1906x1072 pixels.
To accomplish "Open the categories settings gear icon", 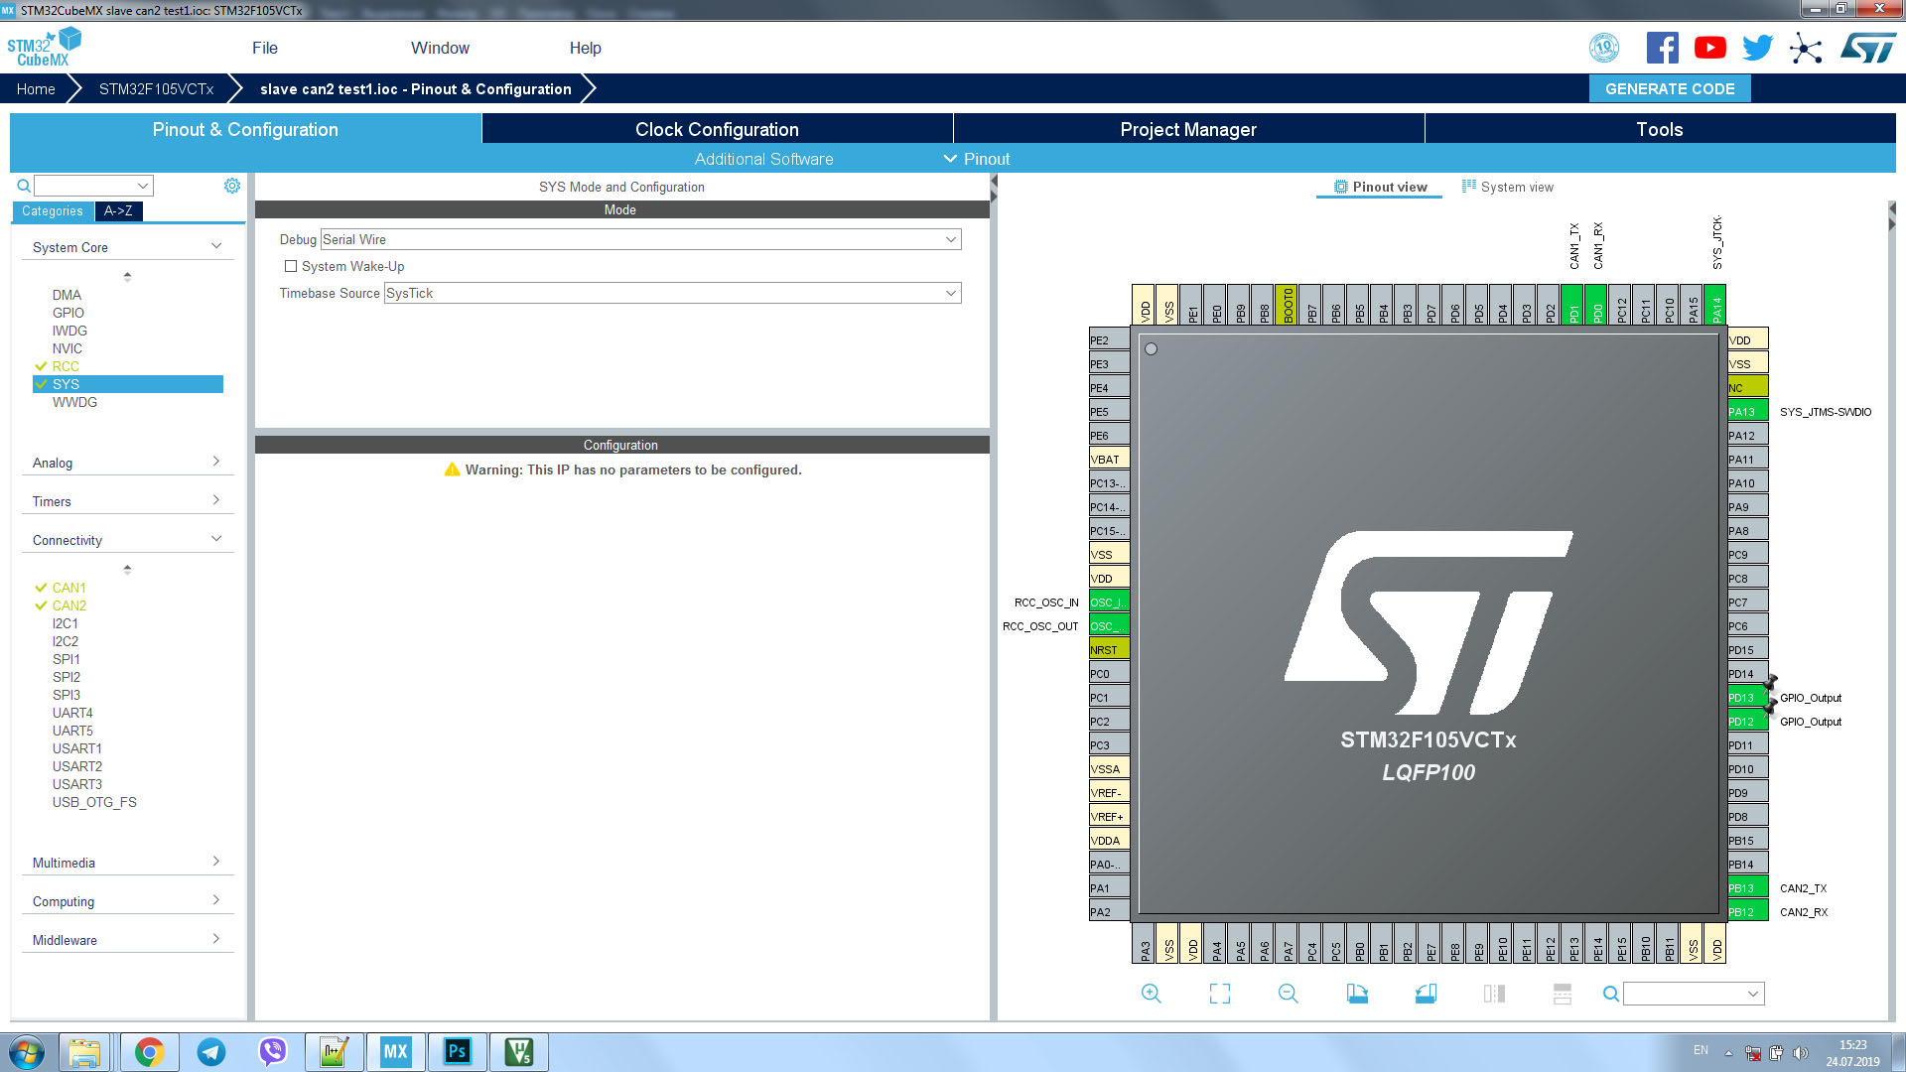I will [232, 186].
